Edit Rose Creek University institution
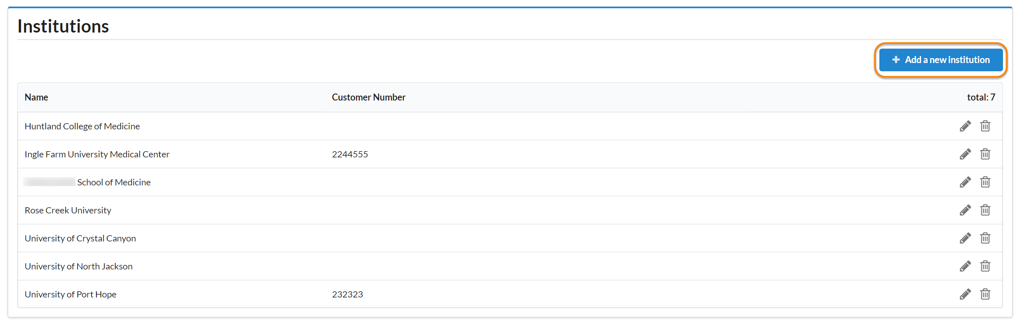The width and height of the screenshot is (1017, 323). click(x=965, y=210)
